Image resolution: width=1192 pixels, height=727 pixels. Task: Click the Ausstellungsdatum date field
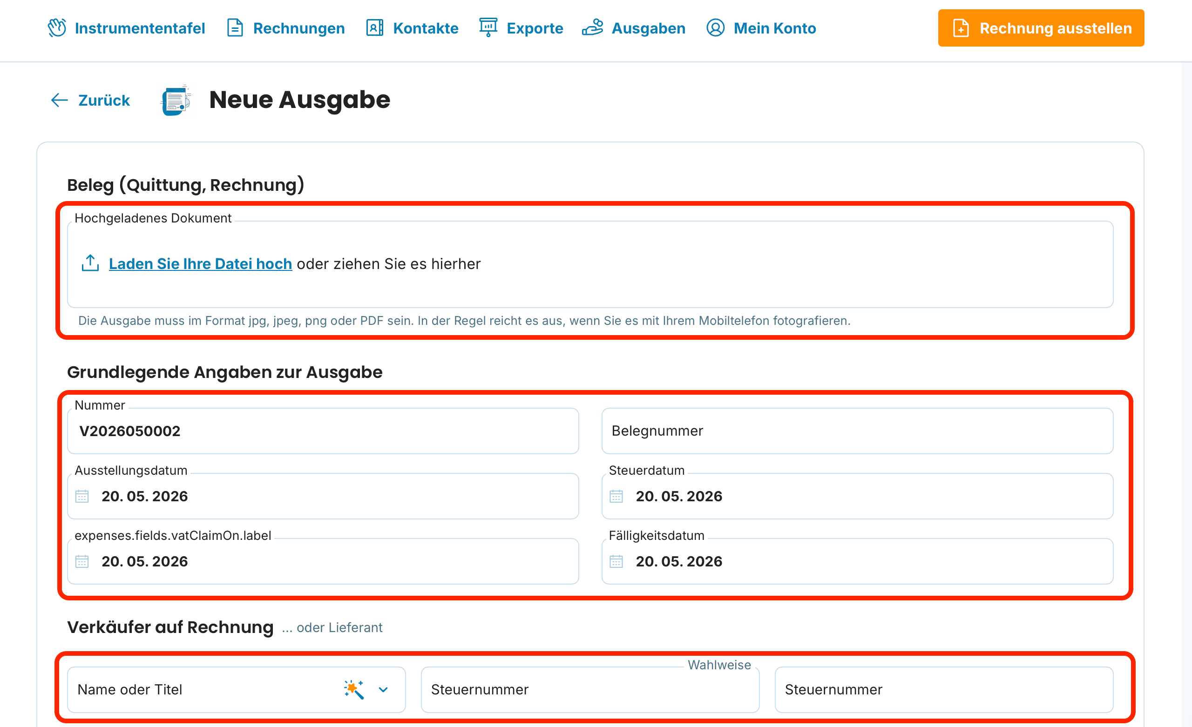pyautogui.click(x=323, y=496)
